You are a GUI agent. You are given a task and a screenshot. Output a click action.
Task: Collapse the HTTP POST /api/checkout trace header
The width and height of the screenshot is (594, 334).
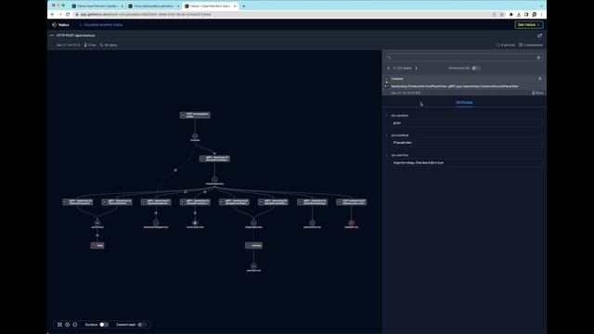coord(52,35)
